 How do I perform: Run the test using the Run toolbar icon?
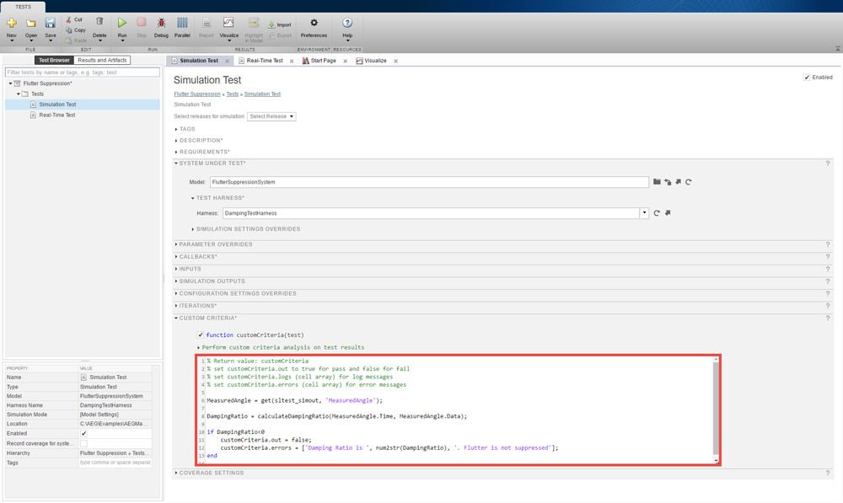tap(121, 24)
